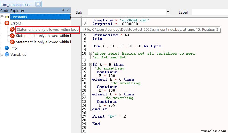
Task: Select the Constants tree item
Action: coord(40,17)
